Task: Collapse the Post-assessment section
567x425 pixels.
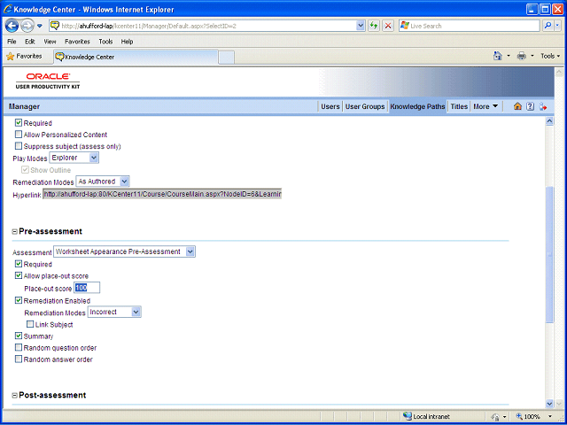Action: pos(15,396)
